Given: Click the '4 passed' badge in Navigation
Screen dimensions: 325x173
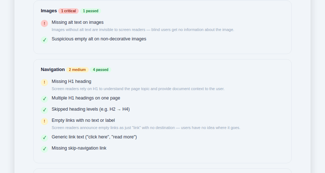Looking at the screenshot, I should click(x=100, y=70).
